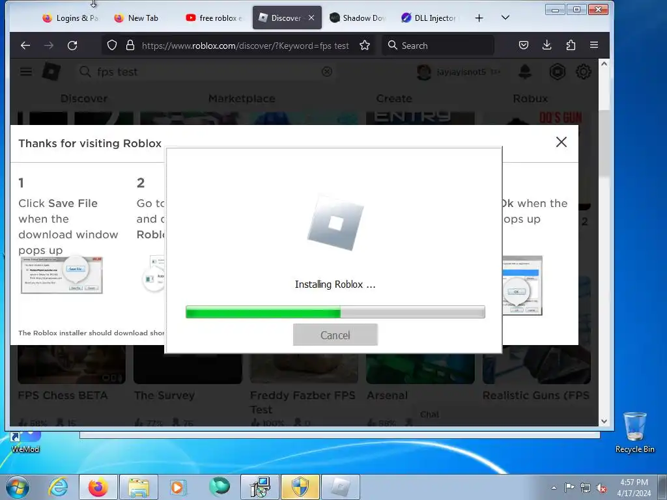Open The Survey game
The width and height of the screenshot is (667, 500).
(x=164, y=395)
